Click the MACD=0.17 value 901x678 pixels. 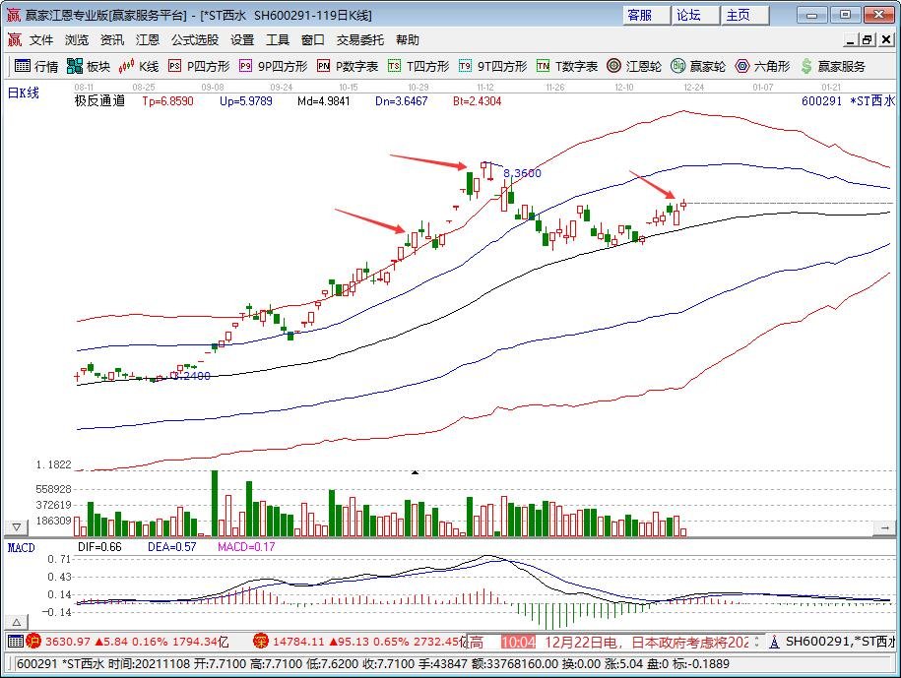(246, 547)
